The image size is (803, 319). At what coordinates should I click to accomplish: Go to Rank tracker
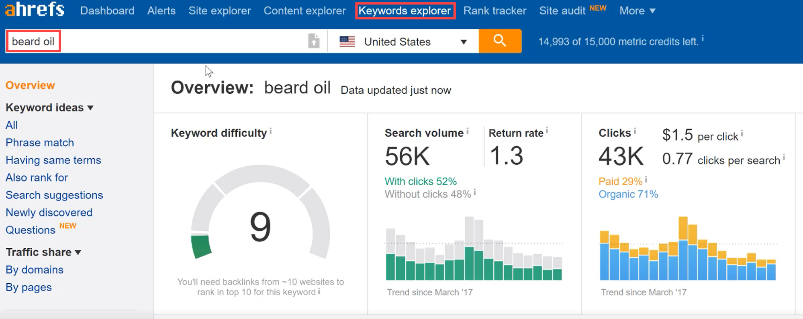[x=494, y=11]
